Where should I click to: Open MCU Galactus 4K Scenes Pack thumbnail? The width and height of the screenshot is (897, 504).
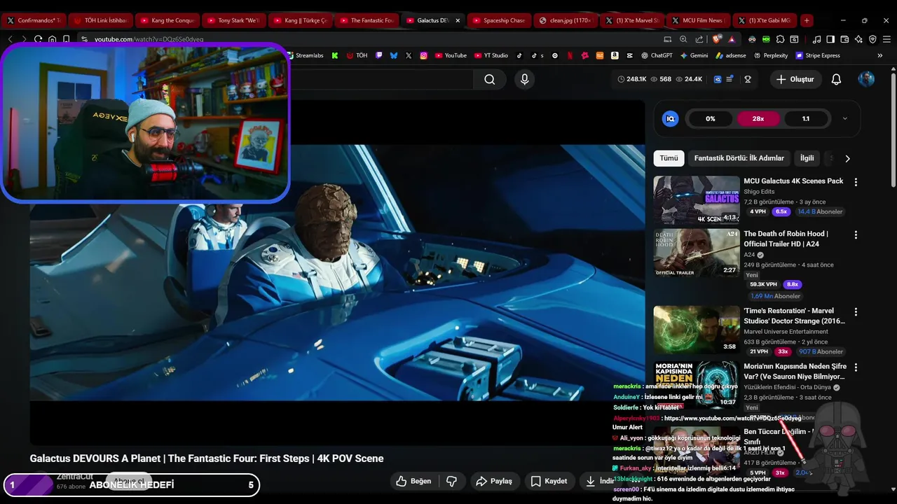[697, 199]
